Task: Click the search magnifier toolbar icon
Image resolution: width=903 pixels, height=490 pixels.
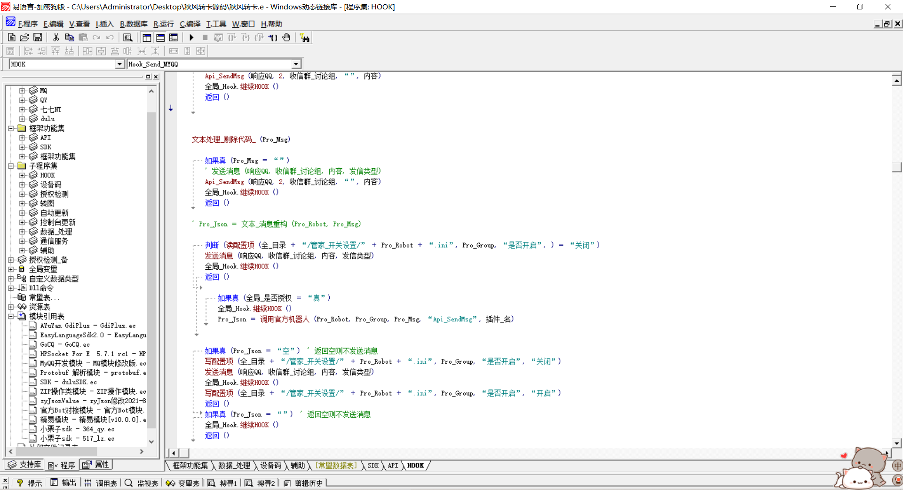Action: point(127,38)
